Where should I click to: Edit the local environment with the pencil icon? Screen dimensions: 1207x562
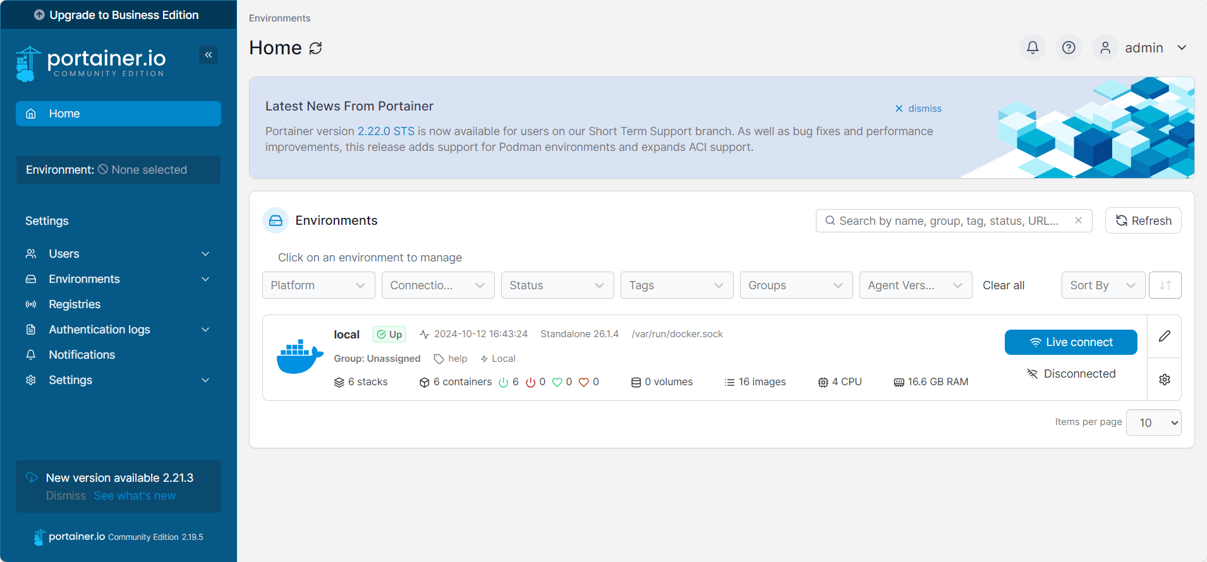(x=1165, y=336)
